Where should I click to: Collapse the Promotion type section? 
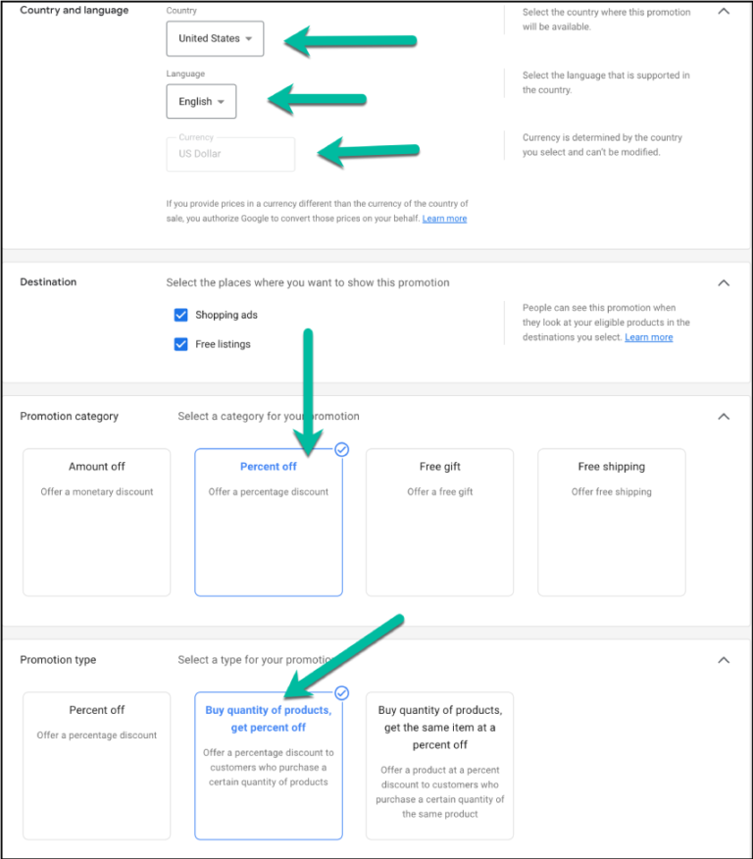[724, 659]
